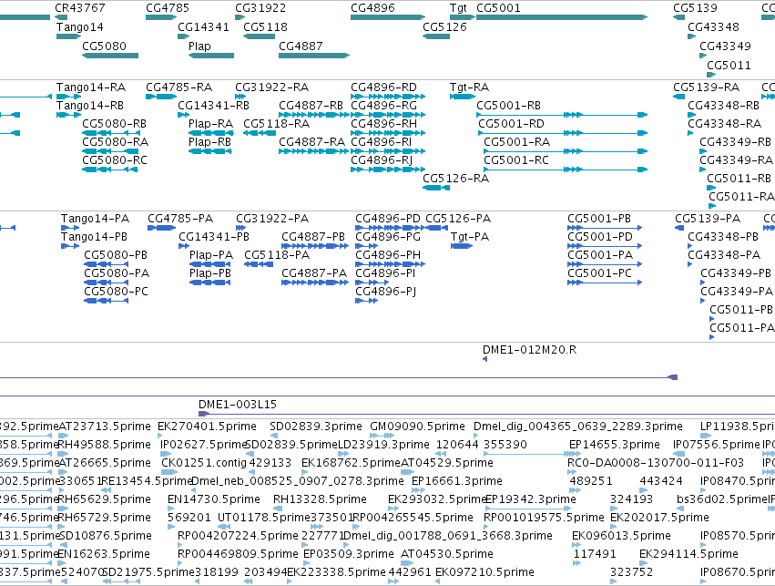Image resolution: width=775 pixels, height=586 pixels.
Task: Select EST AT23713.5prime
Action: (x=105, y=427)
